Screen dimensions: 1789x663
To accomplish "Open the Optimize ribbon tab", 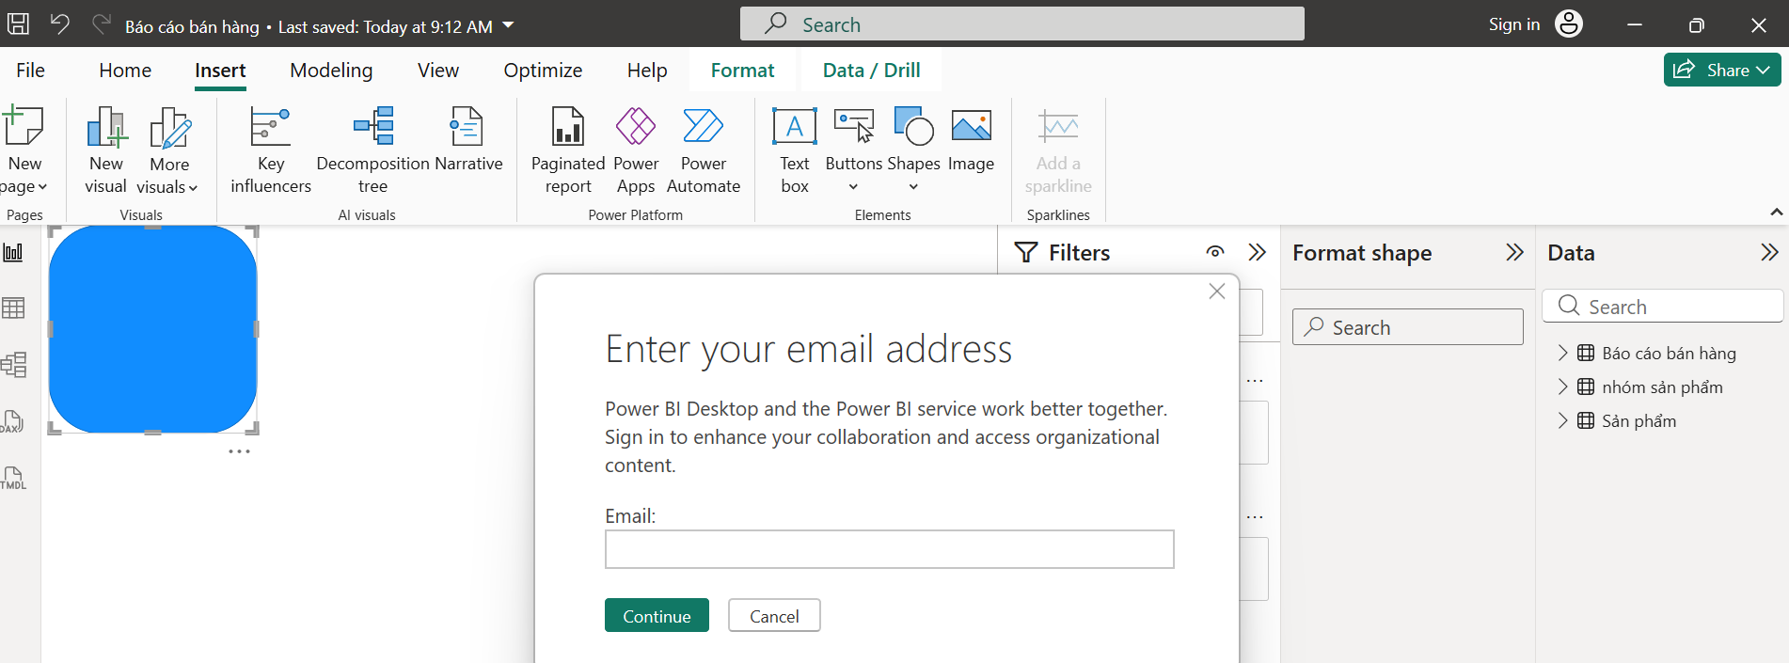I will click(x=543, y=71).
